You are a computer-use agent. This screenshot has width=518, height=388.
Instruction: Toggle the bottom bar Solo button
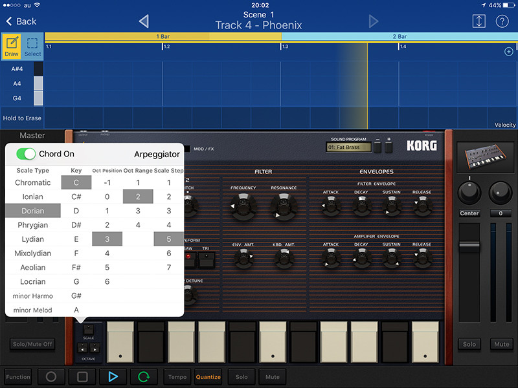pyautogui.click(x=242, y=376)
